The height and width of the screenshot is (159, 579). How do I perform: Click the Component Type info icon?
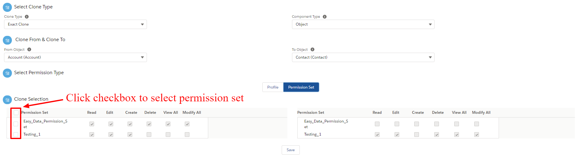tap(325, 17)
